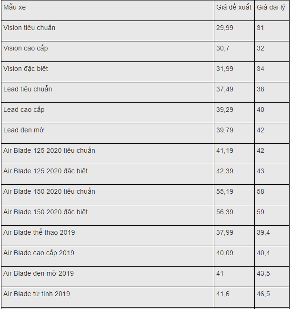Image resolution: width=291 pixels, height=309 pixels.
Task: Click the 'Mẫu xe' header cell
Action: [x=108, y=10]
